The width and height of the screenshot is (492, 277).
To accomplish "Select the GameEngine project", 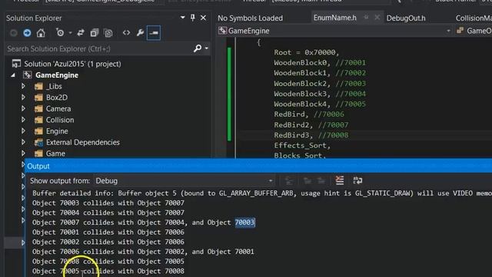I will (57, 75).
